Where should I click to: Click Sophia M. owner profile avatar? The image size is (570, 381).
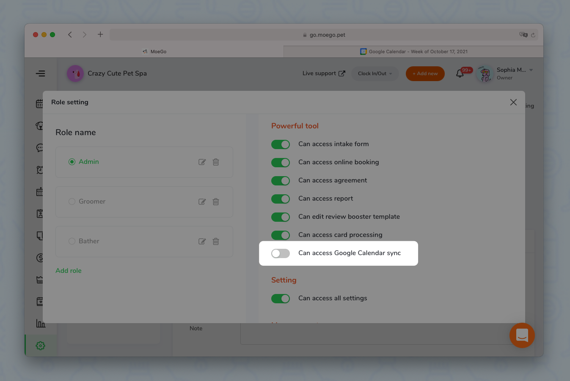(x=485, y=73)
